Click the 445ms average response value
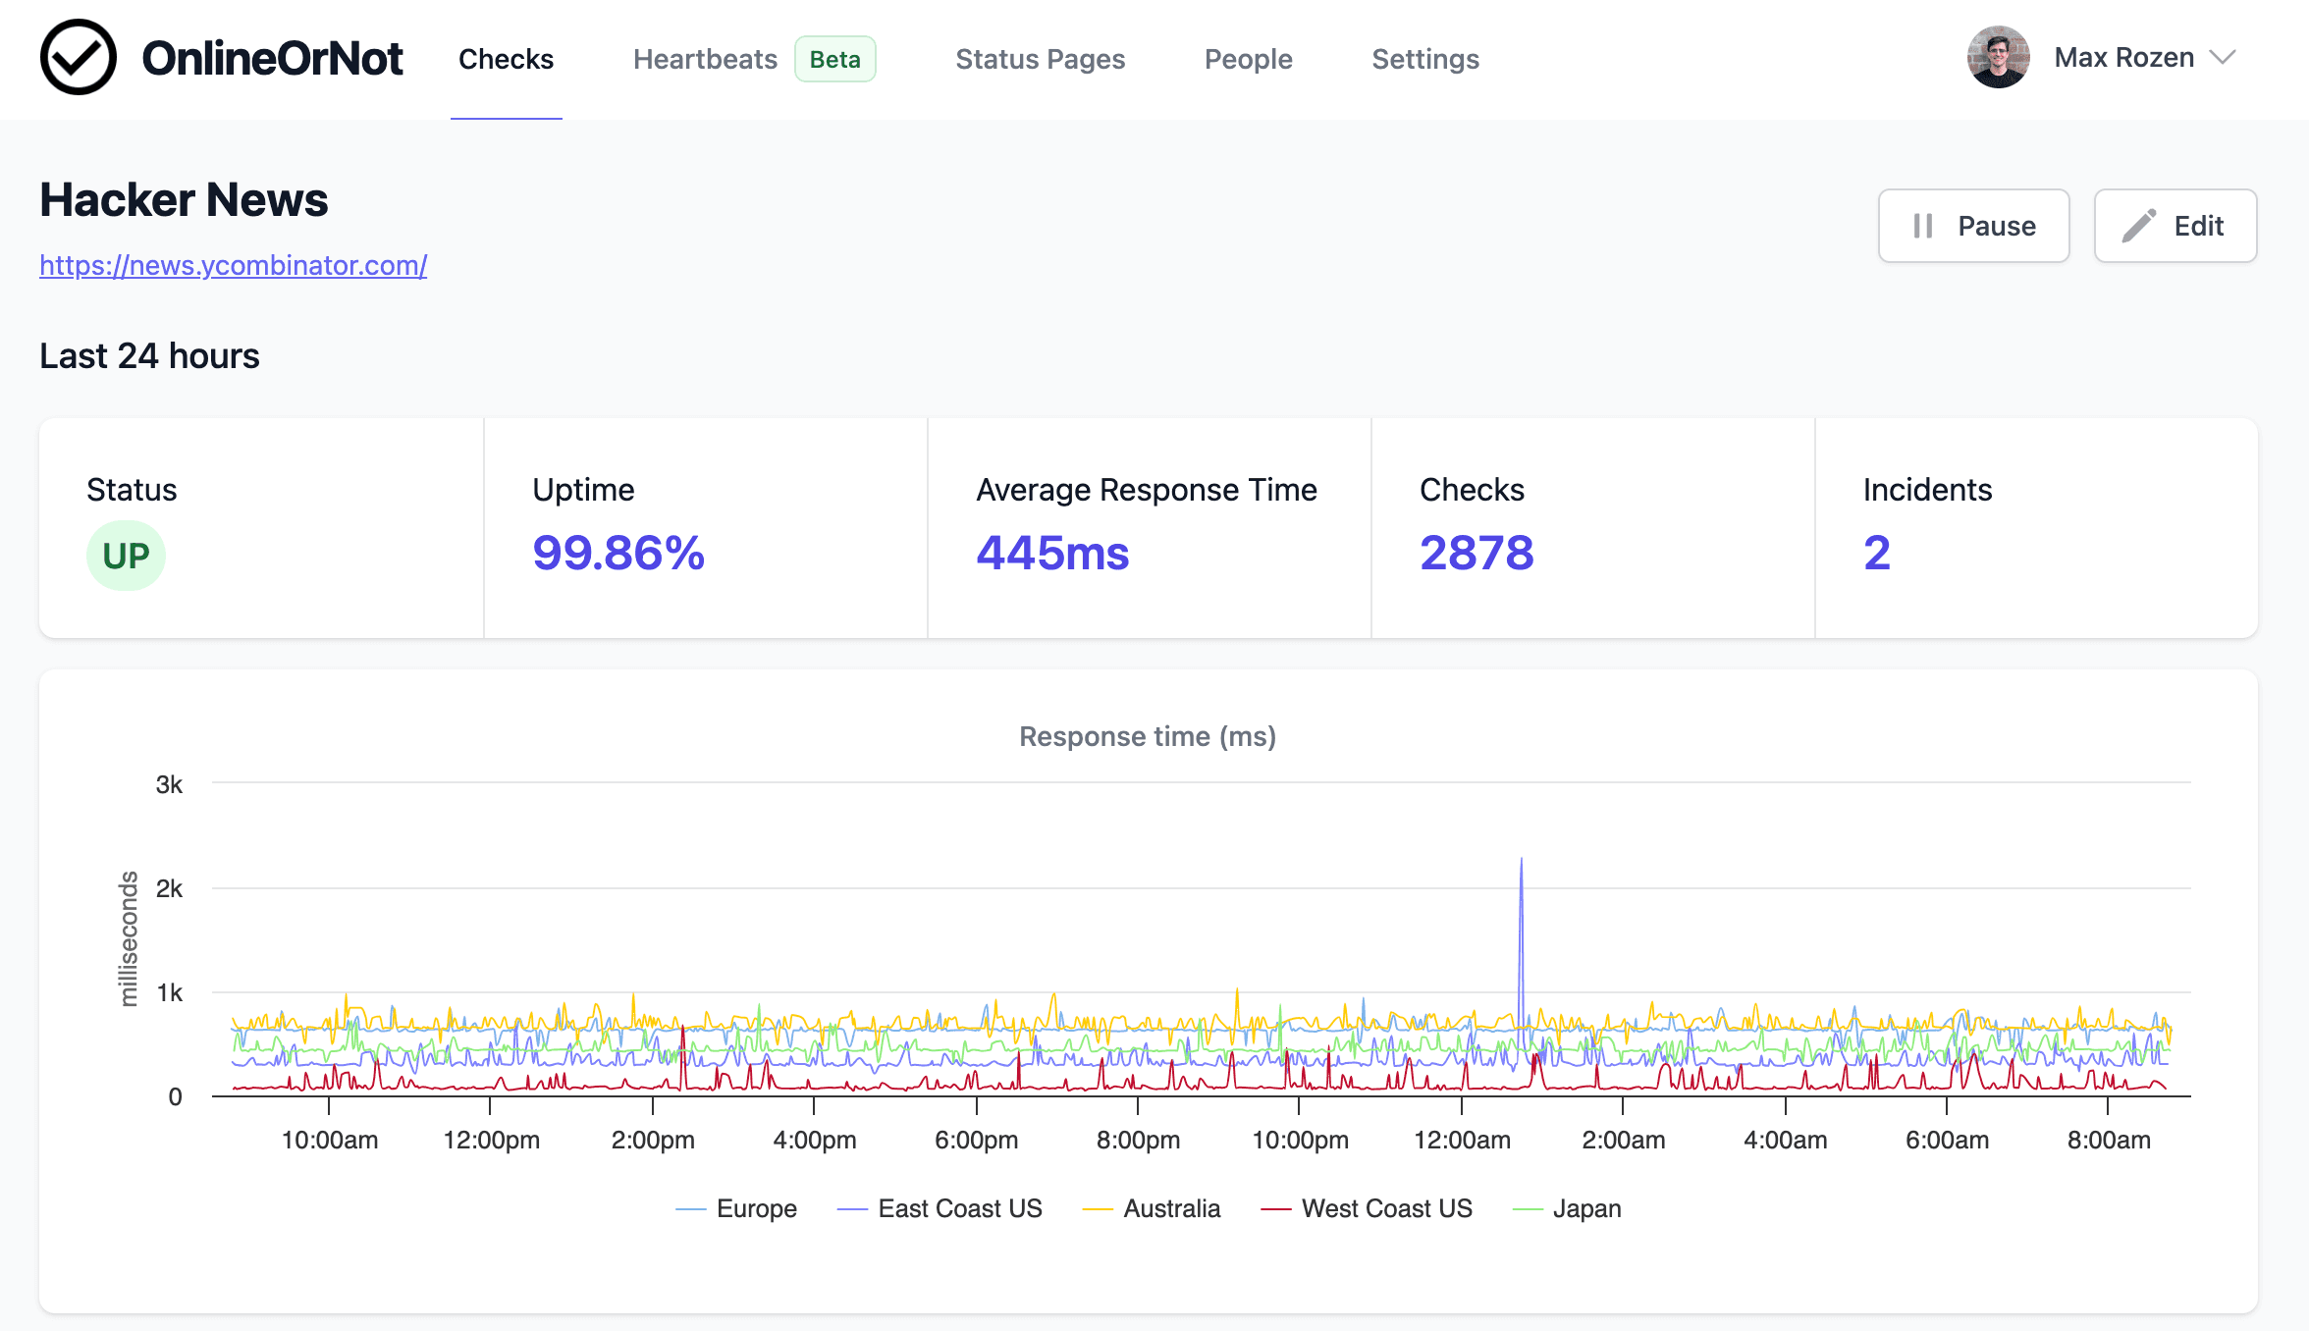The image size is (2309, 1331). (x=1052, y=553)
